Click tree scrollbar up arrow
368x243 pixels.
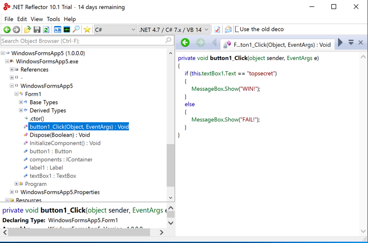click(171, 53)
